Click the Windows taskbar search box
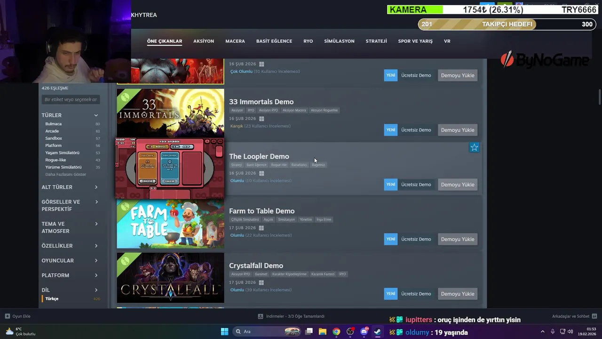 (x=267, y=331)
